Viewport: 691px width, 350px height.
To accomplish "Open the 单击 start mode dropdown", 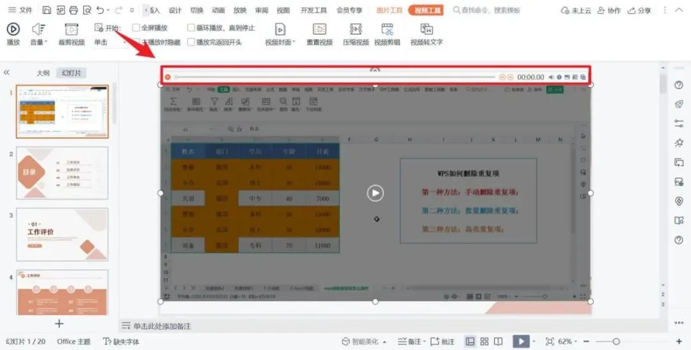I will pyautogui.click(x=110, y=42).
